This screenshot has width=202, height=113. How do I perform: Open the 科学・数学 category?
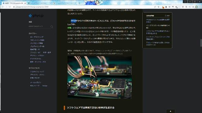tap(47, 52)
